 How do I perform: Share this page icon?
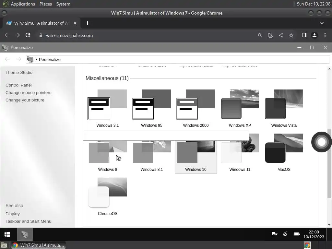click(281, 35)
